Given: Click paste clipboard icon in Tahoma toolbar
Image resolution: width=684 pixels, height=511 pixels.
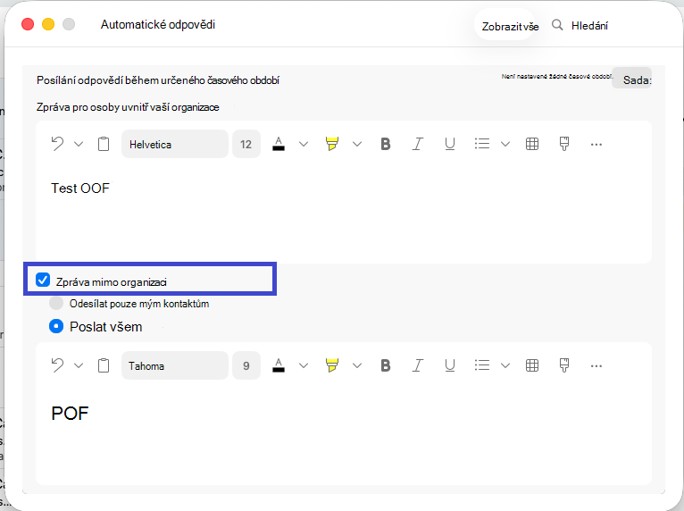Looking at the screenshot, I should click(104, 365).
